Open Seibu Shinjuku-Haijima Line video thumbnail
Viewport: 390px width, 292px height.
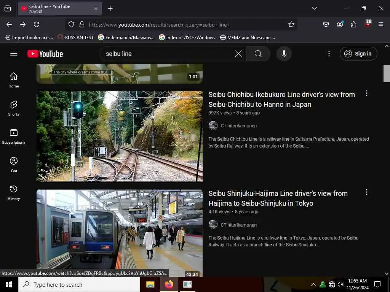pos(120,233)
